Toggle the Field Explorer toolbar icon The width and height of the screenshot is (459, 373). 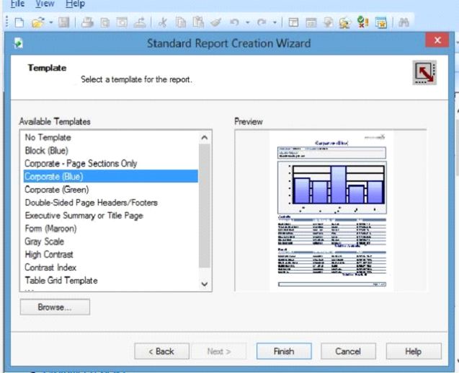pyautogui.click(x=293, y=22)
